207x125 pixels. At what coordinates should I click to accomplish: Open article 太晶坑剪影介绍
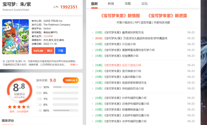click(x=122, y=77)
